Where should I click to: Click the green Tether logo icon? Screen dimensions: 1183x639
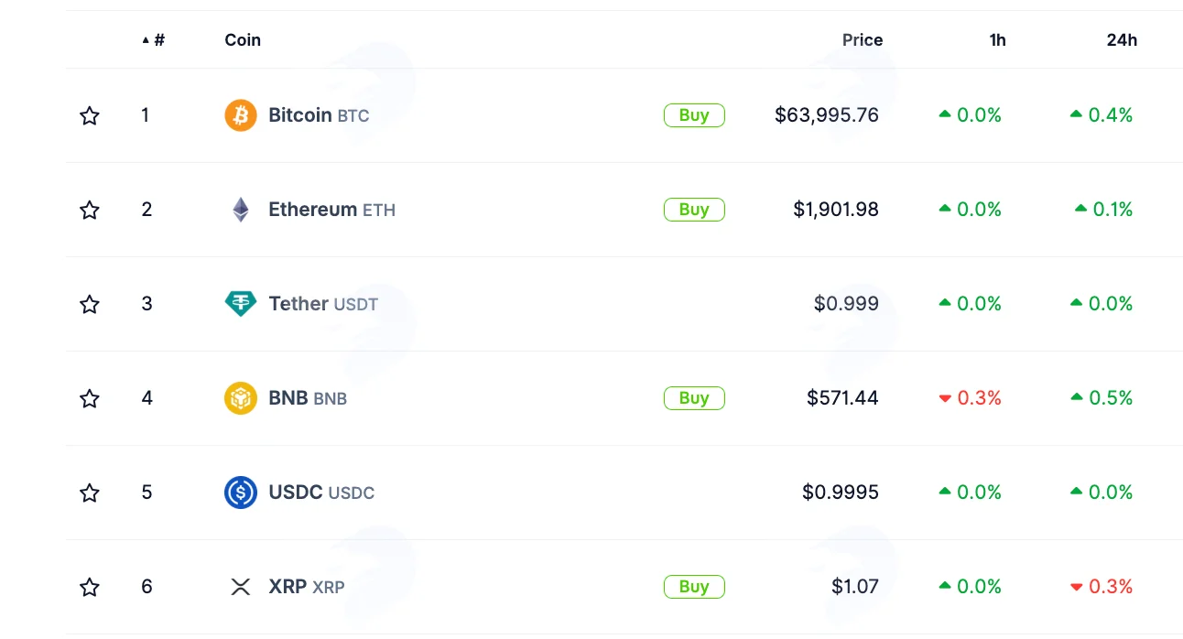(241, 304)
